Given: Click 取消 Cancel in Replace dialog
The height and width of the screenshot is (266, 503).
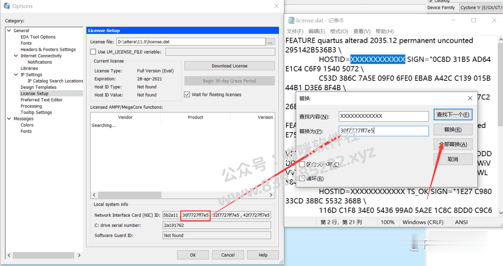Looking at the screenshot, I should (x=453, y=159).
